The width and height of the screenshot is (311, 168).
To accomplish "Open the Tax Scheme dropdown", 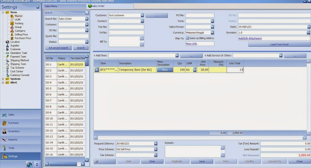I will pyautogui.click(x=156, y=155).
